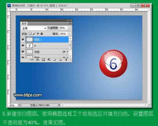The width and height of the screenshot is (158, 126).
Task: Click the lock position move icon
Action: pyautogui.click(x=38, y=34)
